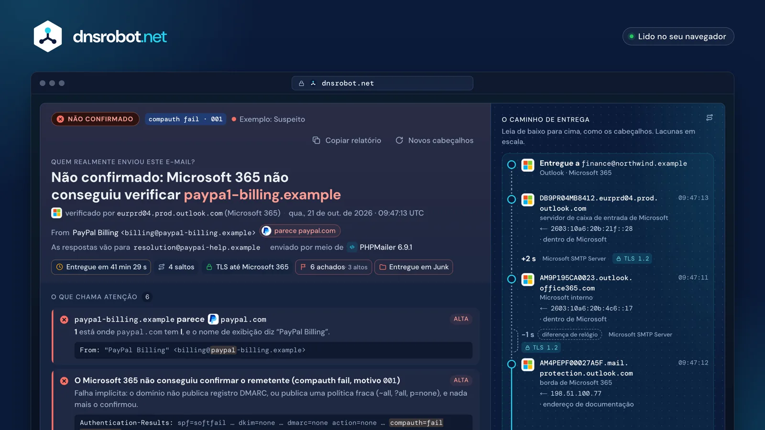
Task: Click the 'parece paypal.com' warning chip
Action: point(300,231)
